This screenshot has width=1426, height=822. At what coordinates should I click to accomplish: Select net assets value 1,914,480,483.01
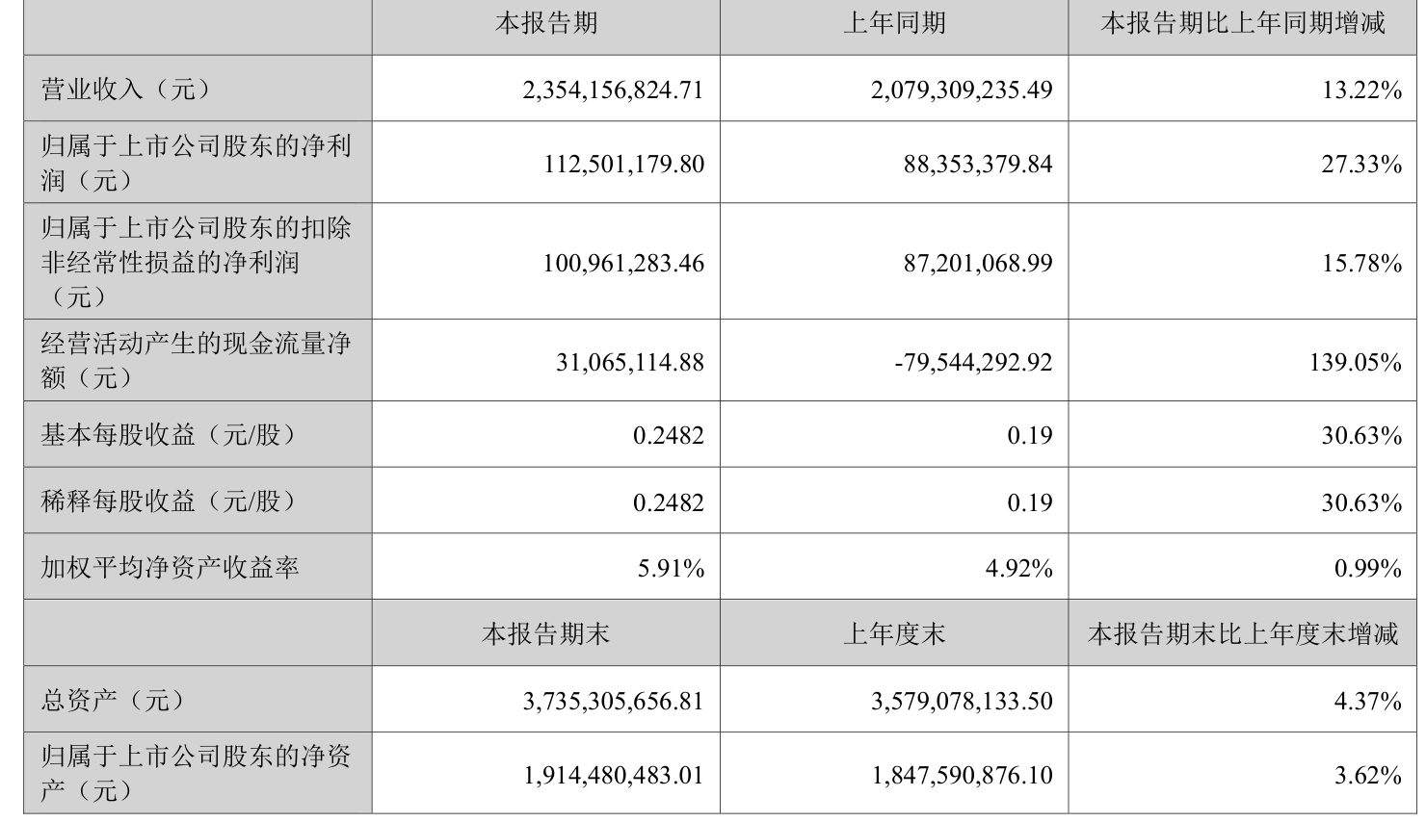[615, 775]
